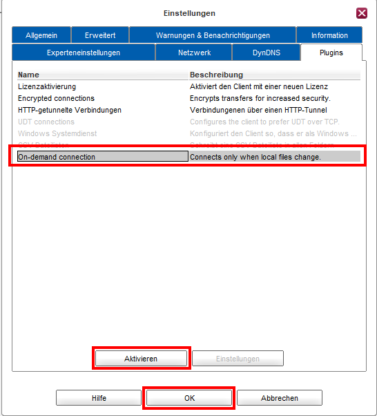The width and height of the screenshot is (377, 416).
Task: Select the Plugins tab
Action: (331, 53)
